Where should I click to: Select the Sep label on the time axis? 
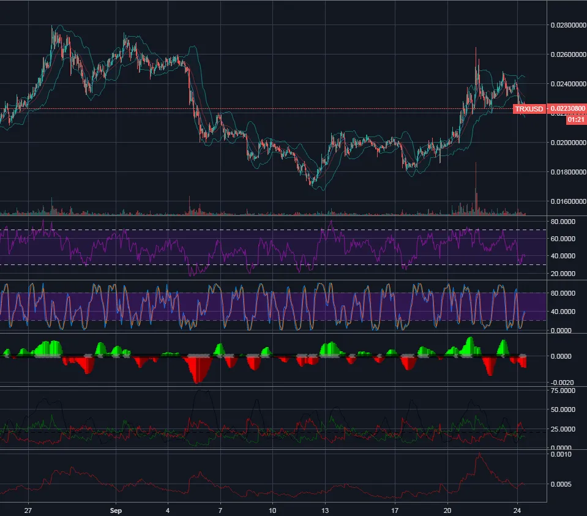[x=116, y=510]
